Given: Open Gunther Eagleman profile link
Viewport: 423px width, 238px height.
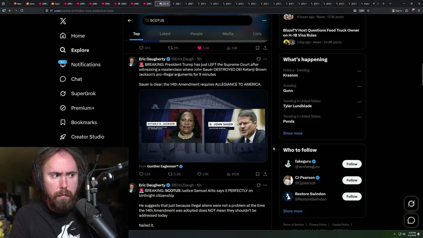Looking at the screenshot, I should click(163, 166).
